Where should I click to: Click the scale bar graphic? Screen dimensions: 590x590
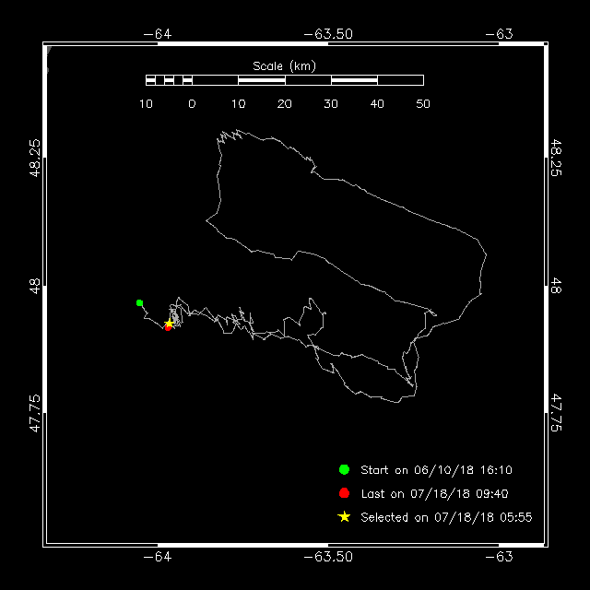[285, 80]
